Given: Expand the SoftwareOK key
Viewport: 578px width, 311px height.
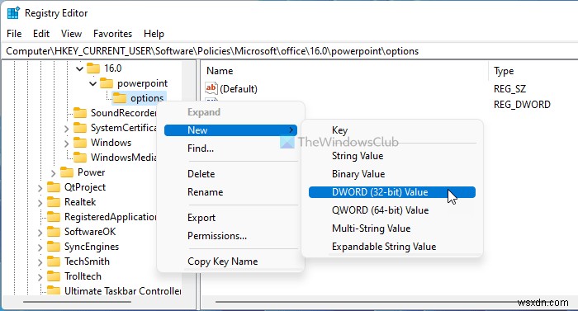Looking at the screenshot, I should [40, 232].
